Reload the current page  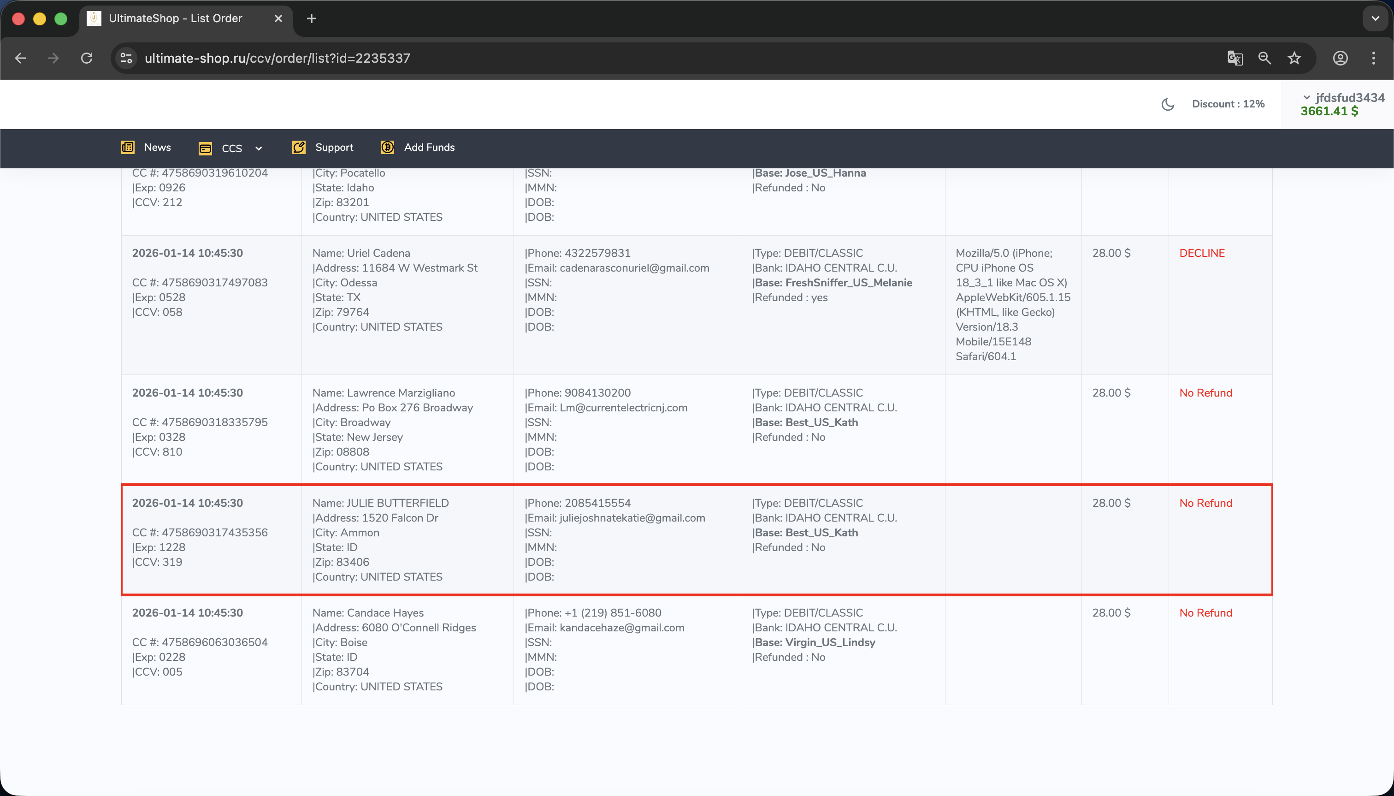(87, 58)
